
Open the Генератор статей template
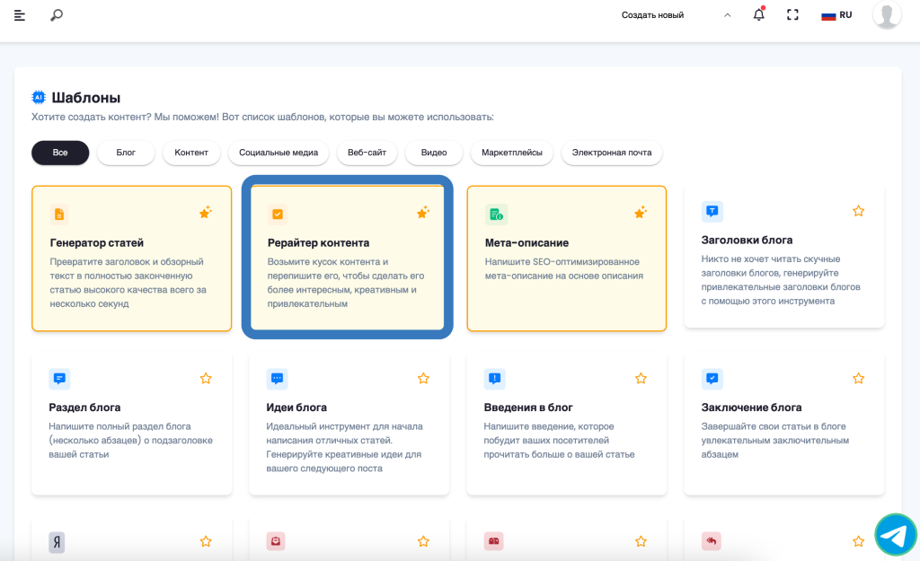tap(132, 259)
